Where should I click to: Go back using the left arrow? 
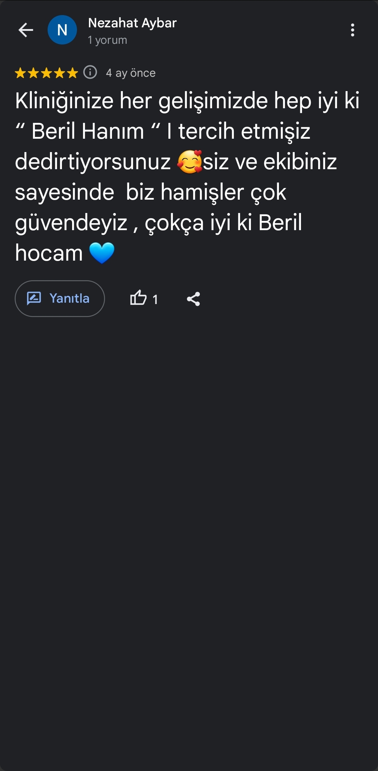[x=26, y=30]
